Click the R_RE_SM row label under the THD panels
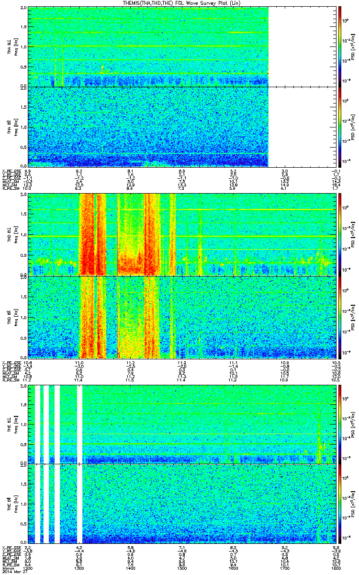This screenshot has width=359, height=575. 10,379
